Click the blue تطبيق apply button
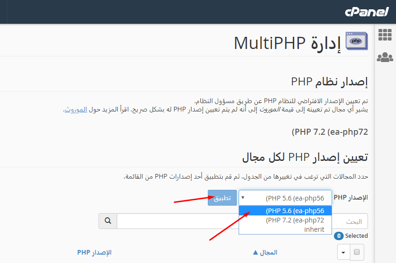Image resolution: width=396 pixels, height=263 pixels. 222,198
